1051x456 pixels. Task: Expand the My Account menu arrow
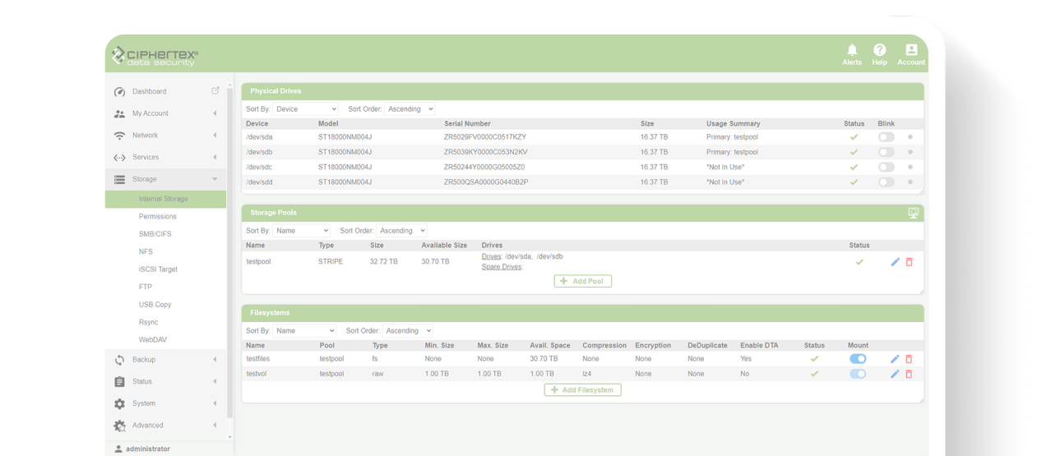click(215, 113)
